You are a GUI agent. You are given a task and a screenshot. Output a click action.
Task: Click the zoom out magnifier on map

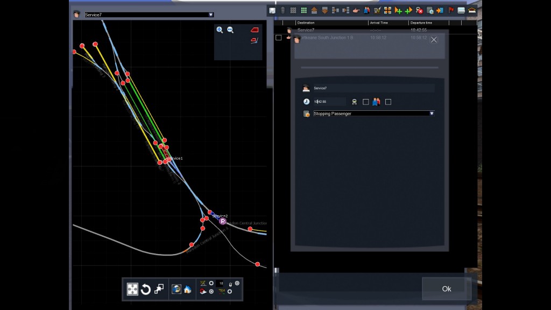pos(230,30)
